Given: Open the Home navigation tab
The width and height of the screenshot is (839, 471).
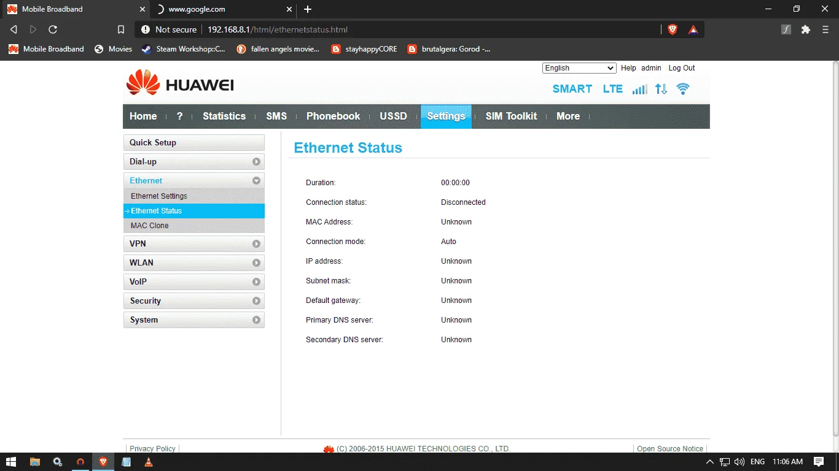Looking at the screenshot, I should coord(143,117).
